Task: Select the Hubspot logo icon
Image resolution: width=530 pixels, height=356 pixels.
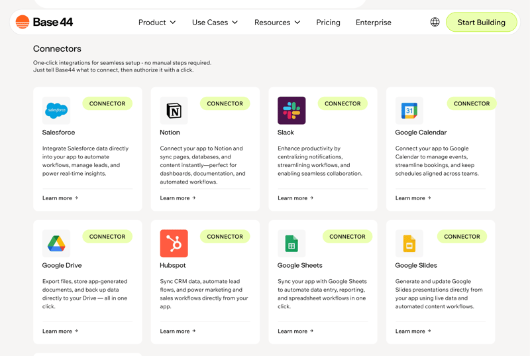Action: click(x=174, y=244)
